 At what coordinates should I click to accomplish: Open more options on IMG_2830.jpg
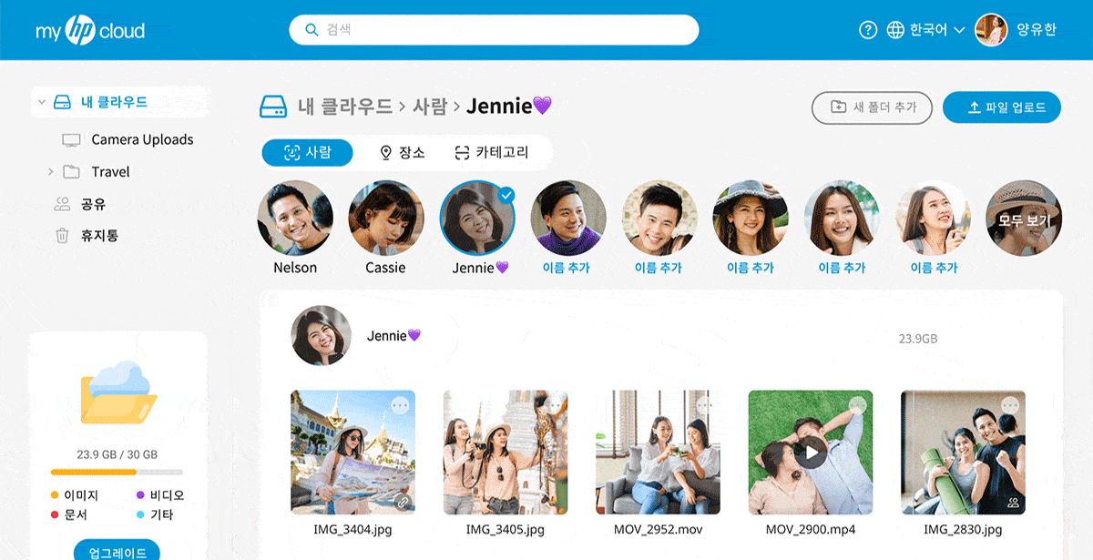1010,405
